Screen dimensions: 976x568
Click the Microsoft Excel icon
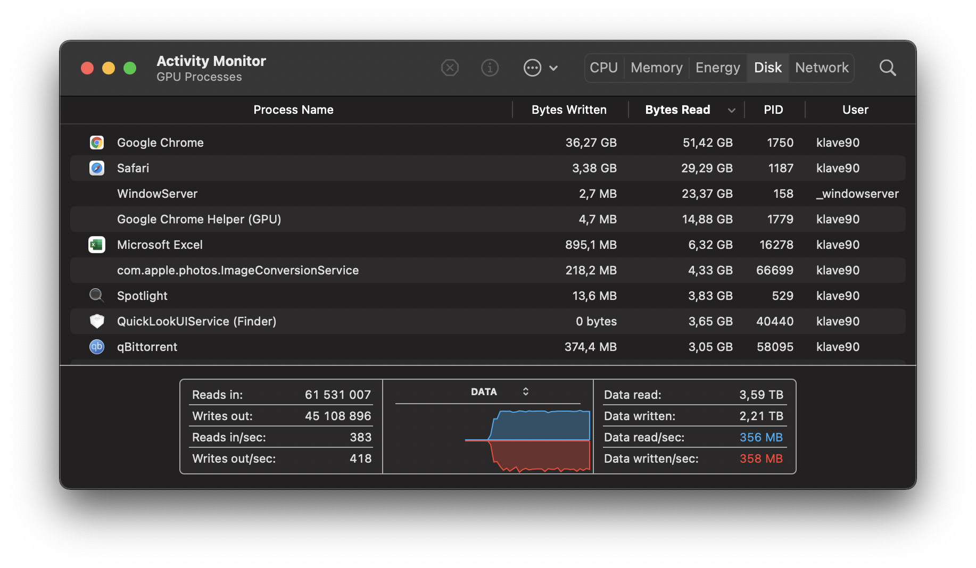coord(96,245)
